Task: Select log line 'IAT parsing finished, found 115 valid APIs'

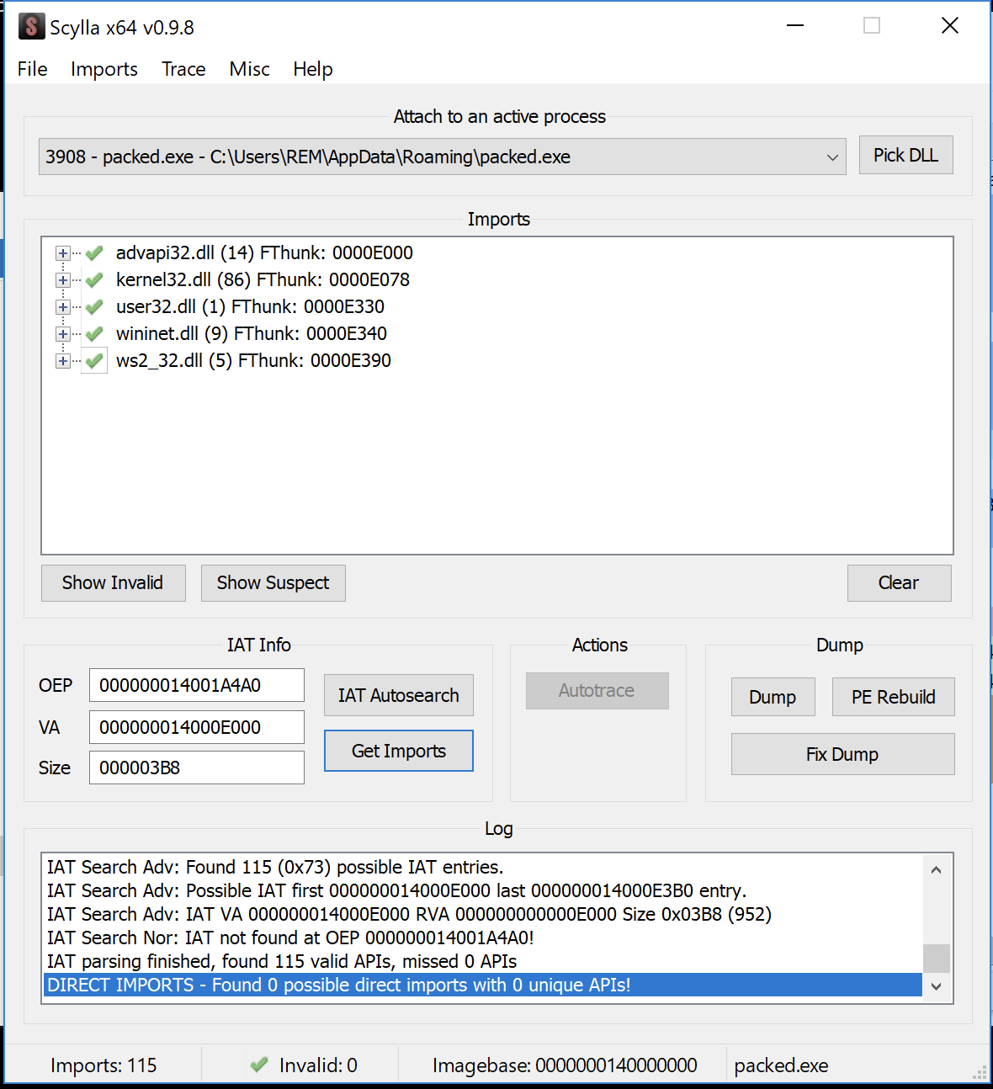Action: coord(282,961)
